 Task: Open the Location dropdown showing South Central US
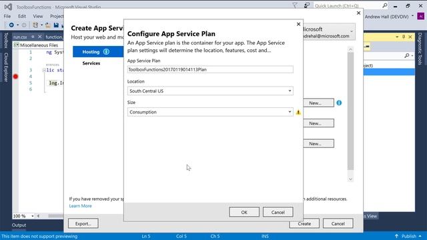pos(210,91)
